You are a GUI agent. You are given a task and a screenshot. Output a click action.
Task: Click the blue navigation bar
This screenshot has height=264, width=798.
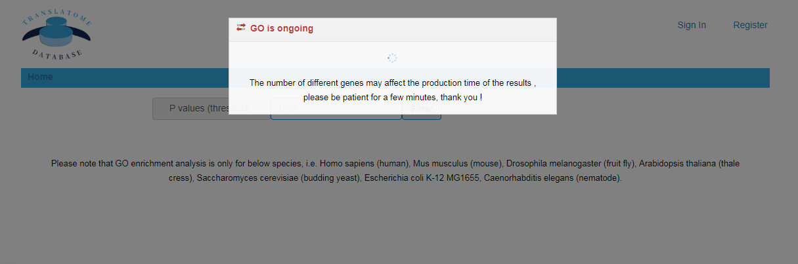tap(395, 78)
